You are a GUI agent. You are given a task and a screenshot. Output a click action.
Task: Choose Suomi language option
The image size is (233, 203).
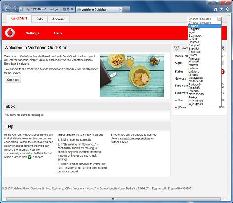point(205,55)
